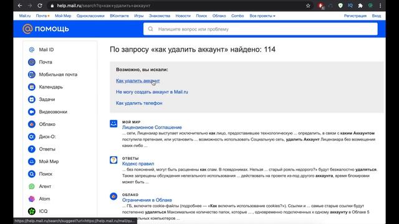Click the Агент sidebar icon
Image resolution: width=399 pixels, height=224 pixels.
click(x=32, y=187)
